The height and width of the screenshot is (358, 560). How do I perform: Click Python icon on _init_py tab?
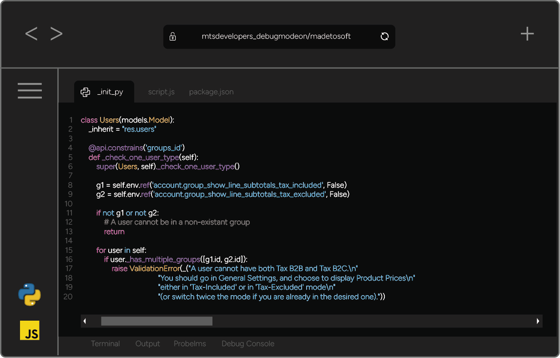point(85,92)
